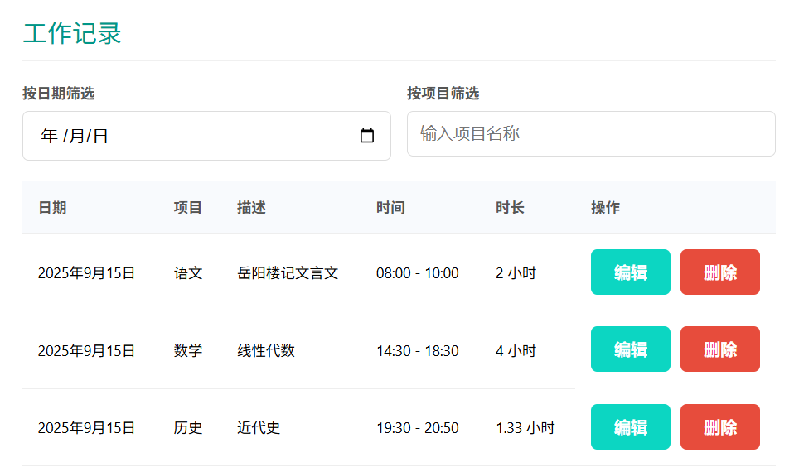
Task: Select the 岳阳楼记文言文 description cell
Action: pyautogui.click(x=288, y=273)
